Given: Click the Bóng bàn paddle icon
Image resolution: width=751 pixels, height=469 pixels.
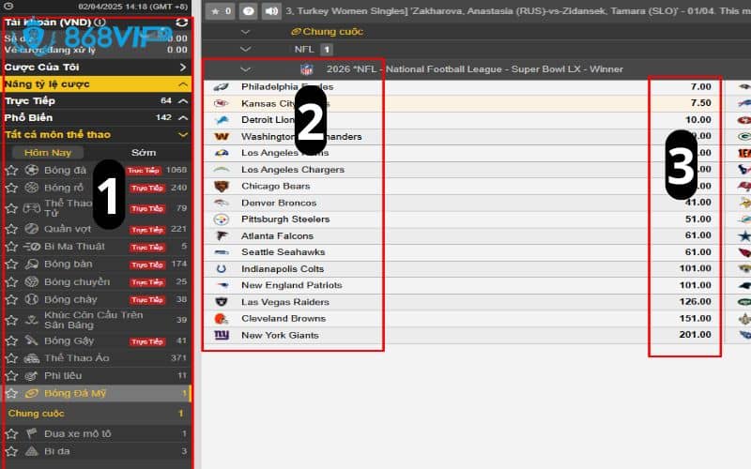Looking at the screenshot, I should [x=32, y=264].
